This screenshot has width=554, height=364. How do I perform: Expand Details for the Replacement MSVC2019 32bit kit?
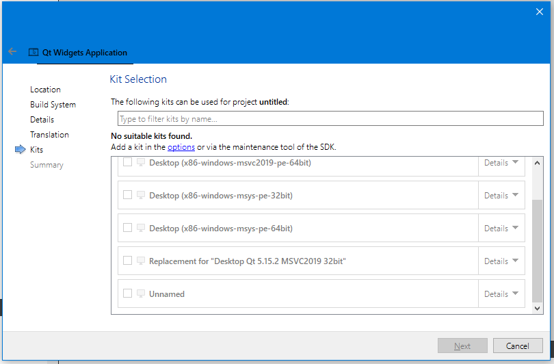point(501,261)
